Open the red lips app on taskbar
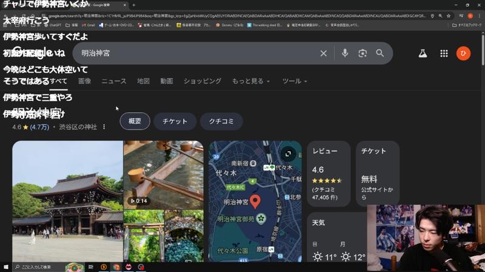 coord(129,267)
